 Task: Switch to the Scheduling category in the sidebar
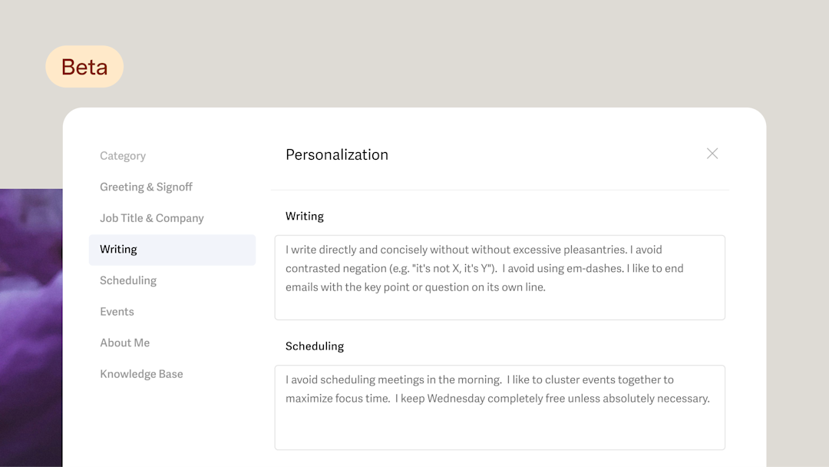(x=128, y=280)
